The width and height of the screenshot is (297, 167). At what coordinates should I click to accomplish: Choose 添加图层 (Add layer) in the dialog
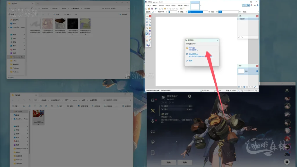pyautogui.click(x=193, y=54)
